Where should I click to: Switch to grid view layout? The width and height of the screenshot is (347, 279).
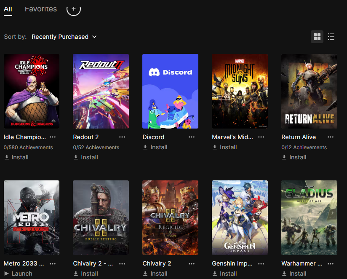[x=317, y=37]
